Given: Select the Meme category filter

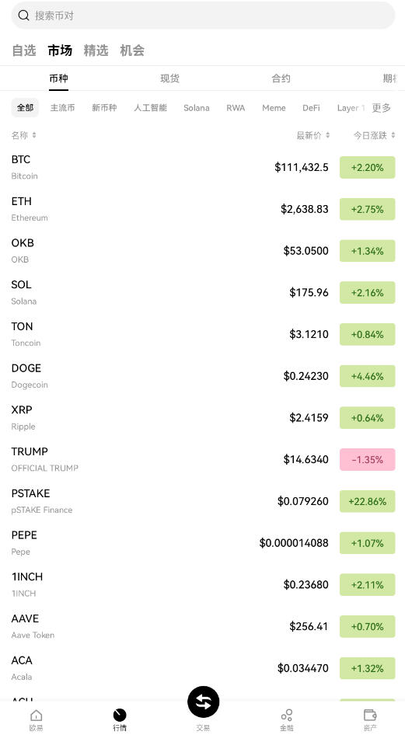Looking at the screenshot, I should (274, 108).
